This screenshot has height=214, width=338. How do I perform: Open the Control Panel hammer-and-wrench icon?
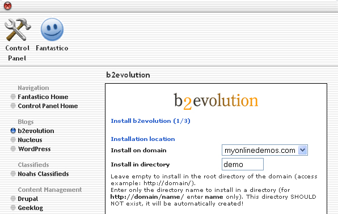click(x=18, y=29)
